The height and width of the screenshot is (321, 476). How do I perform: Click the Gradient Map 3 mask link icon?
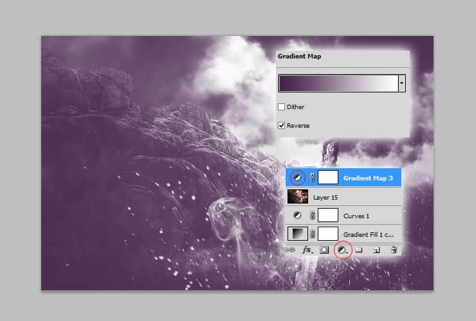(x=313, y=178)
